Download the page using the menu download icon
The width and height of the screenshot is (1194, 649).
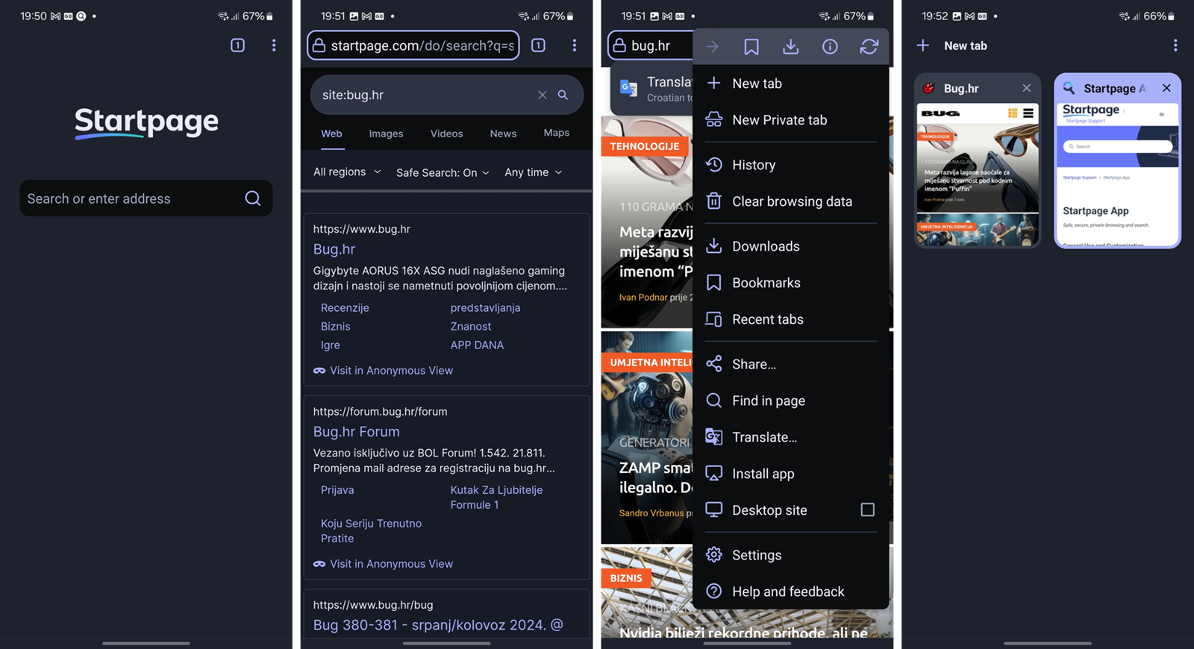[790, 46]
